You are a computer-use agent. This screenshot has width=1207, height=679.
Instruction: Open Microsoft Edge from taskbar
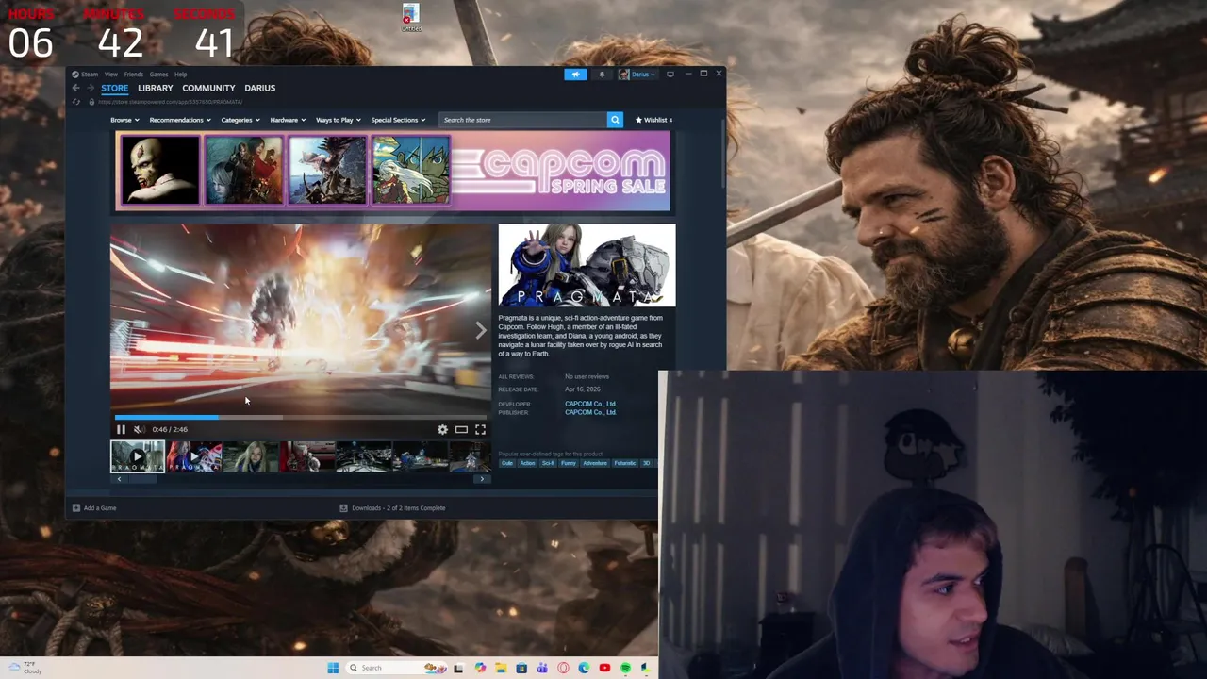(x=584, y=668)
